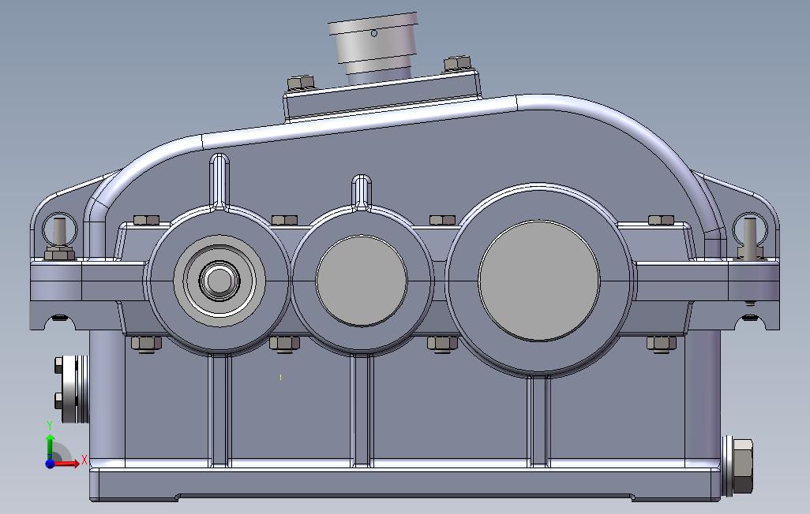The width and height of the screenshot is (810, 514).
Task: Pick the lower rib under the large bearing
Action: tap(539, 420)
